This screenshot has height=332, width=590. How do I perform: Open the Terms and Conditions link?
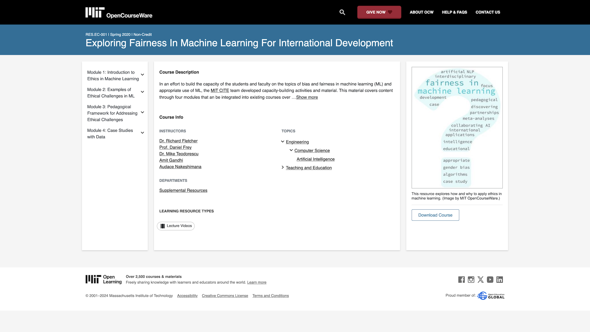coord(270,296)
